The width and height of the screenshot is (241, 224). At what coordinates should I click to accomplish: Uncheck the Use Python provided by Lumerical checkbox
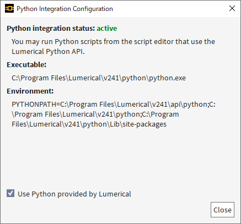10,193
